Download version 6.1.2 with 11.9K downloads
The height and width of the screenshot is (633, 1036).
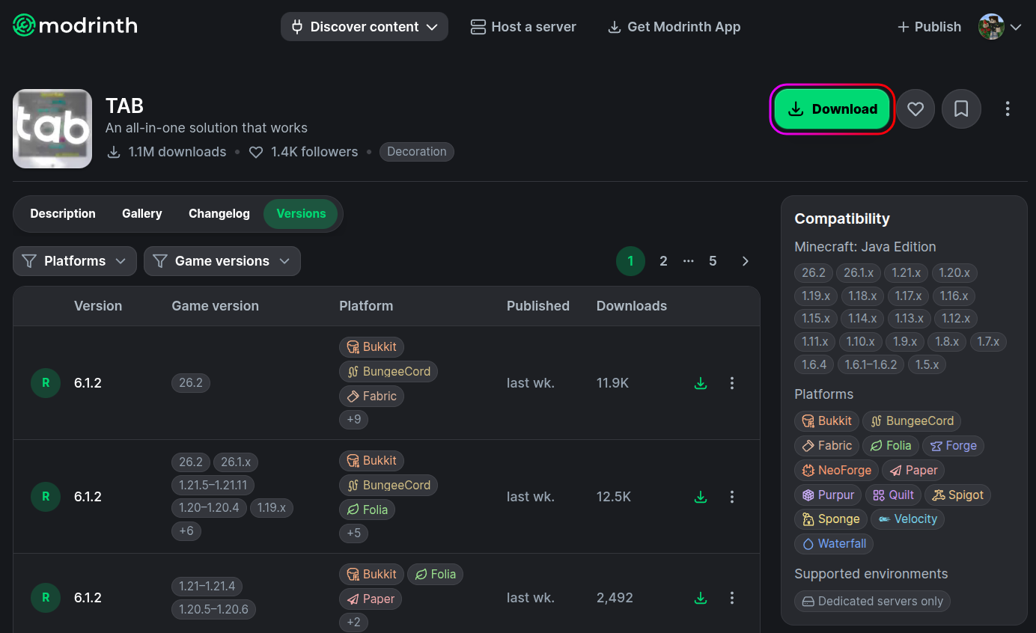coord(701,383)
